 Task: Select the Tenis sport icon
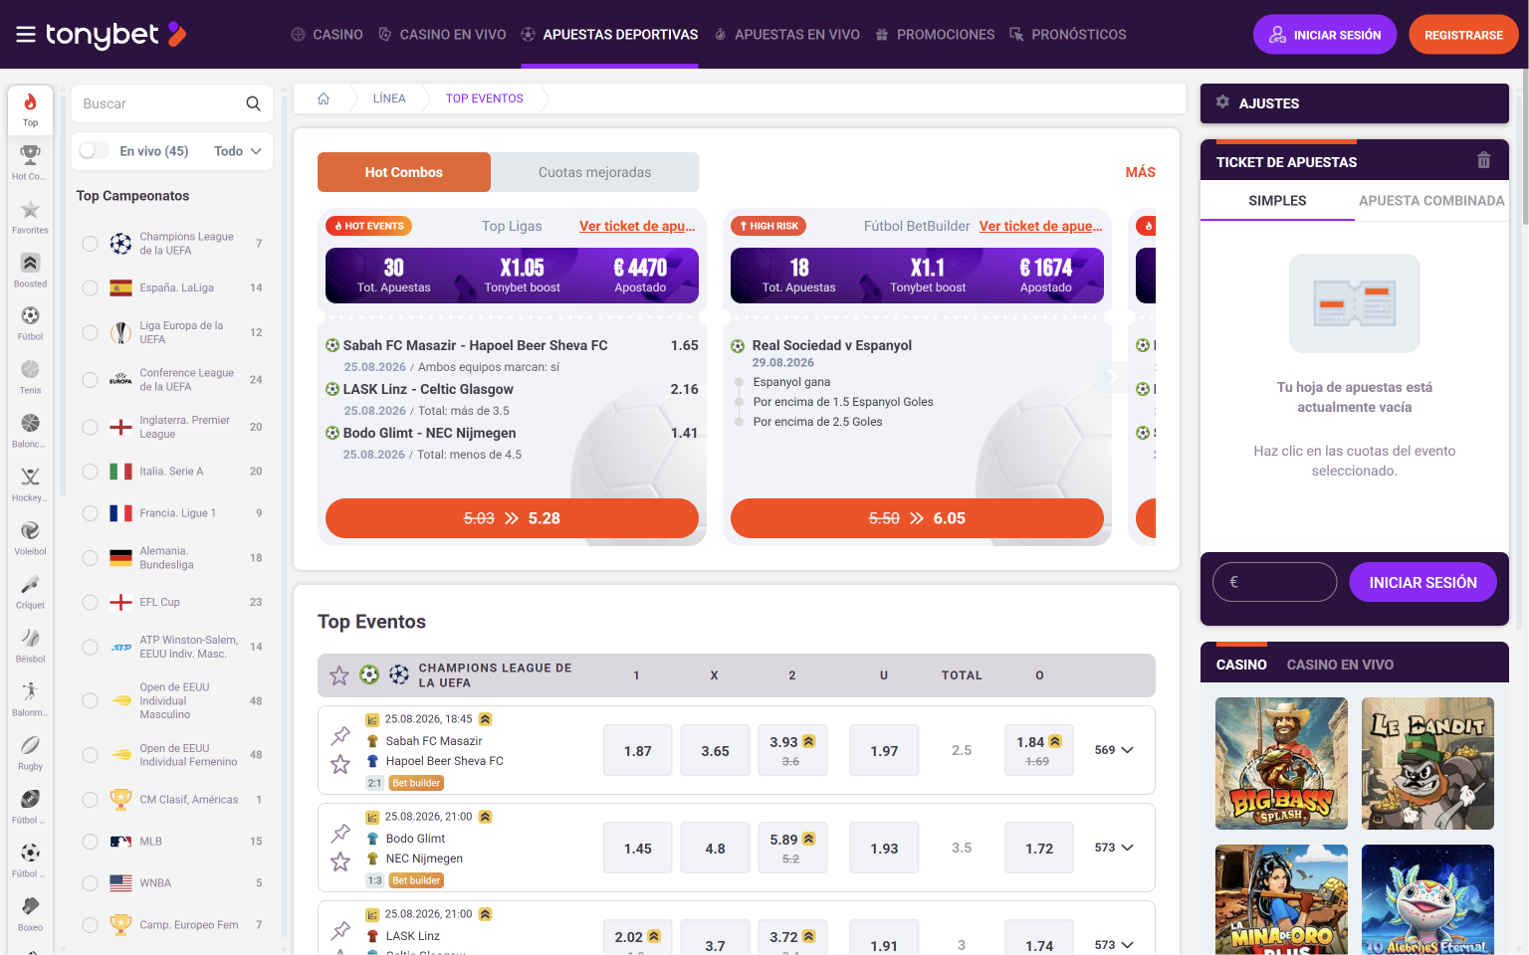[x=30, y=377]
